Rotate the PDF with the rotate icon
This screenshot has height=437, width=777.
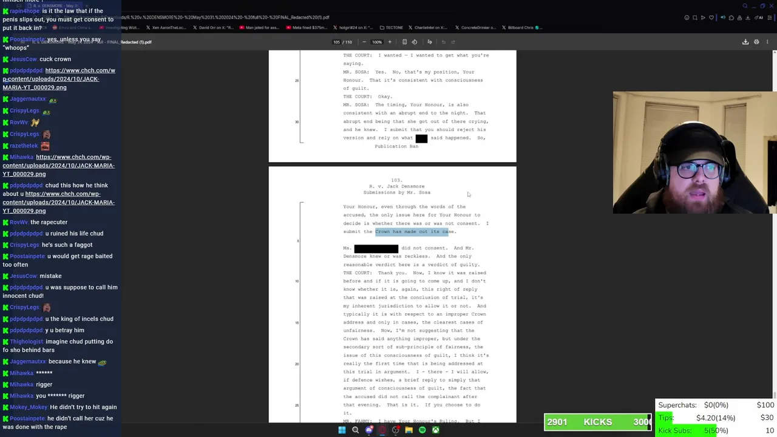coord(415,42)
